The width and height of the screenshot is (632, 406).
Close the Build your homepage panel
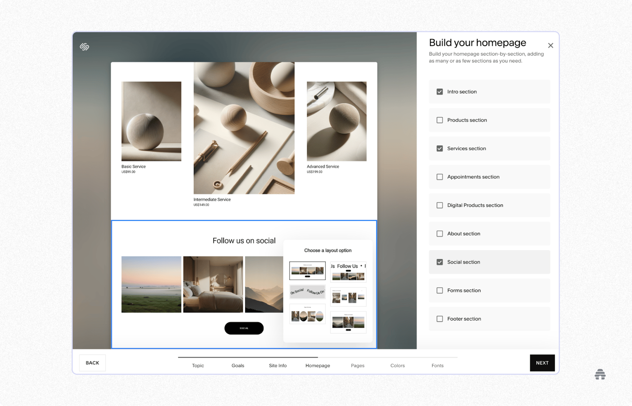click(551, 45)
